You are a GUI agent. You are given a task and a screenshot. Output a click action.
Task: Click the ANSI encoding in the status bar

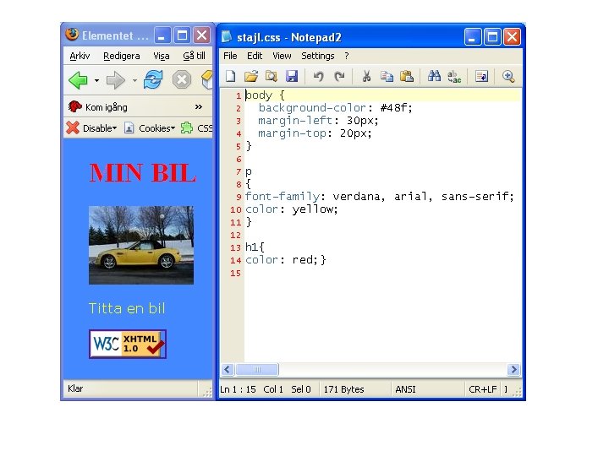tap(405, 389)
